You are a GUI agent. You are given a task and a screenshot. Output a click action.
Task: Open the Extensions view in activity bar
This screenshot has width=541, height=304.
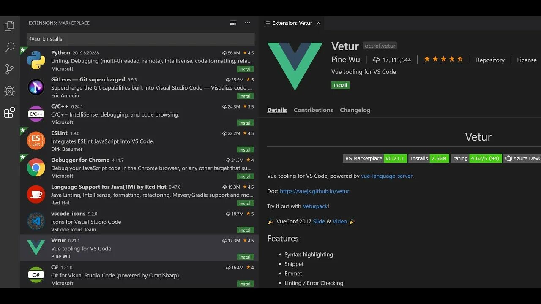(9, 112)
